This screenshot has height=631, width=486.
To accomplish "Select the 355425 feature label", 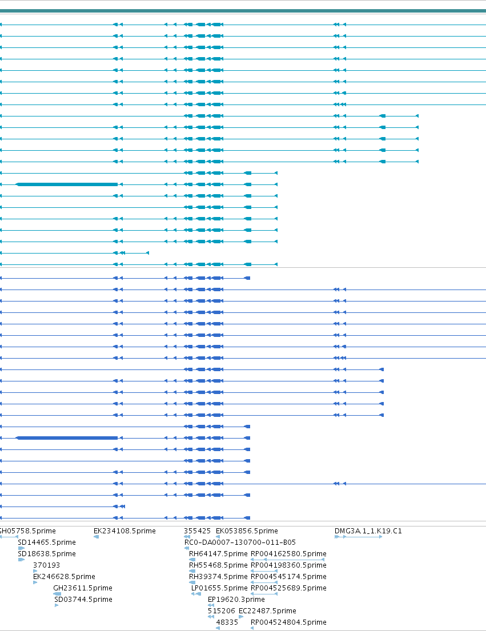I will [197, 531].
